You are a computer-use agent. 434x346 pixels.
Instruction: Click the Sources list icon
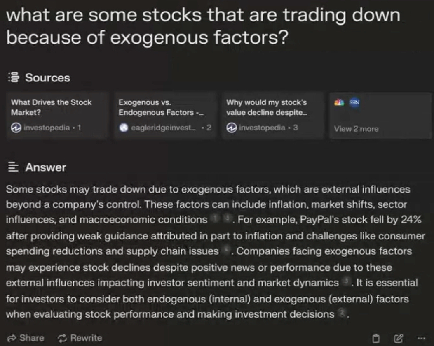pyautogui.click(x=14, y=77)
